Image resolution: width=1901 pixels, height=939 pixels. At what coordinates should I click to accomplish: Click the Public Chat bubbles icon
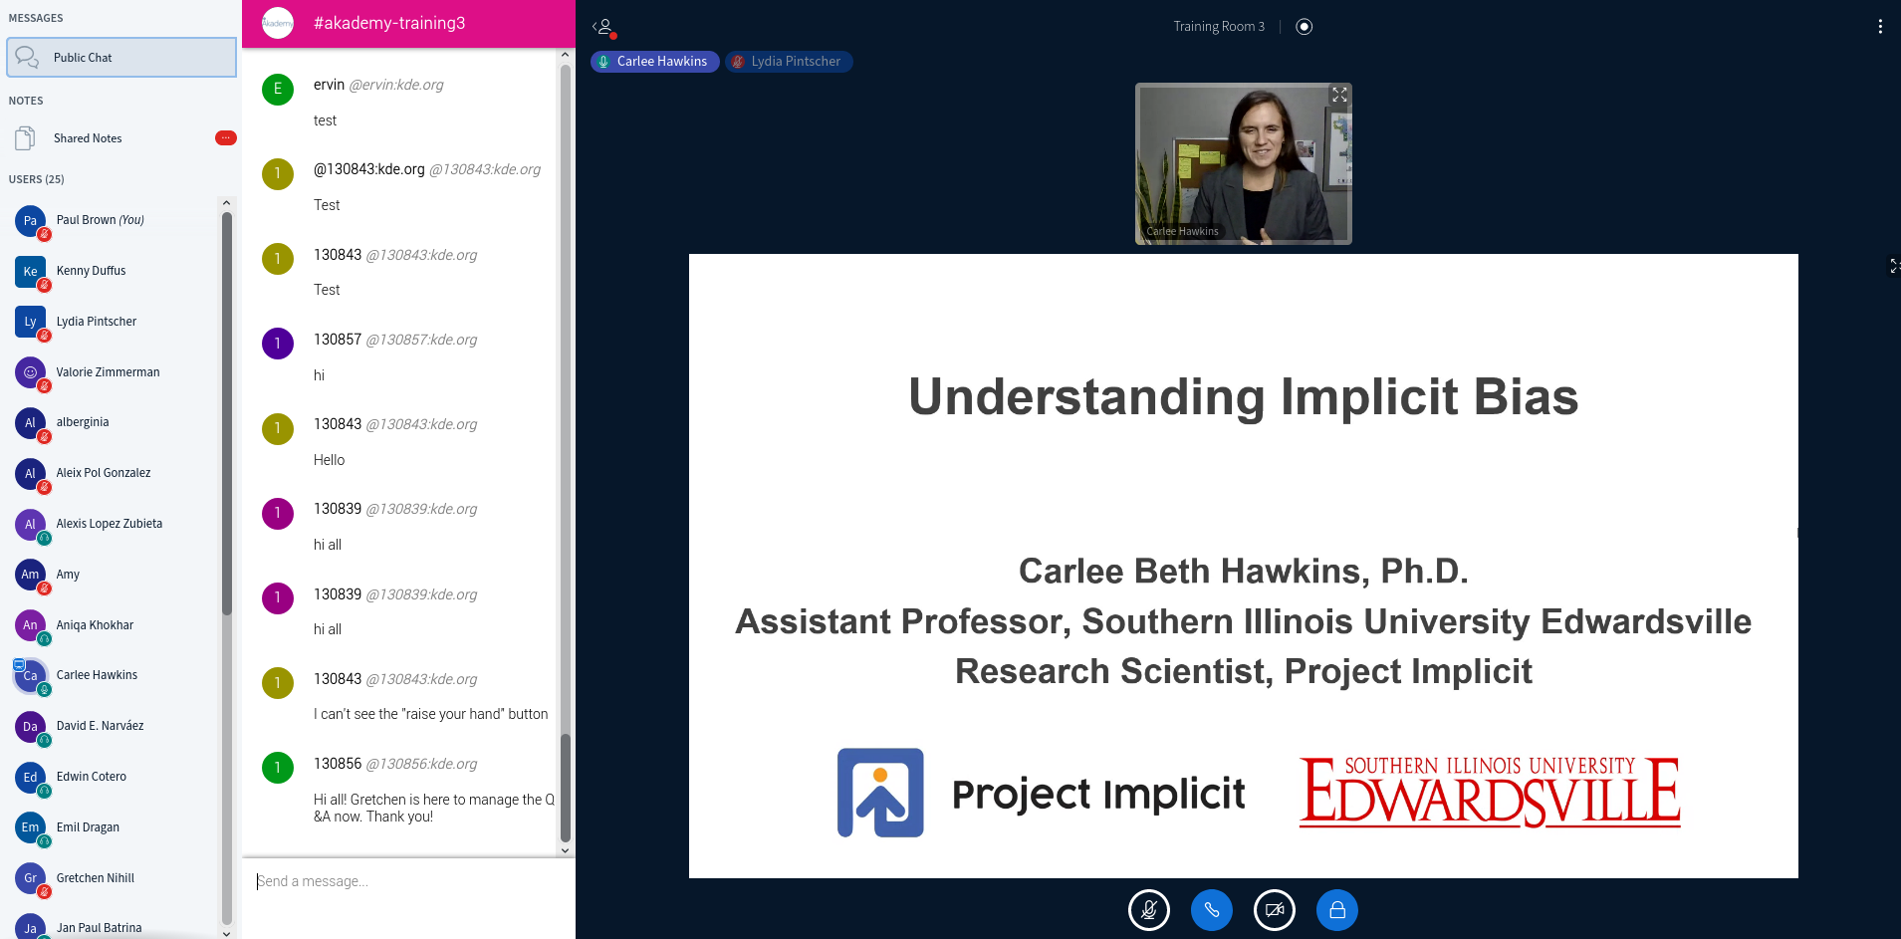[x=27, y=58]
